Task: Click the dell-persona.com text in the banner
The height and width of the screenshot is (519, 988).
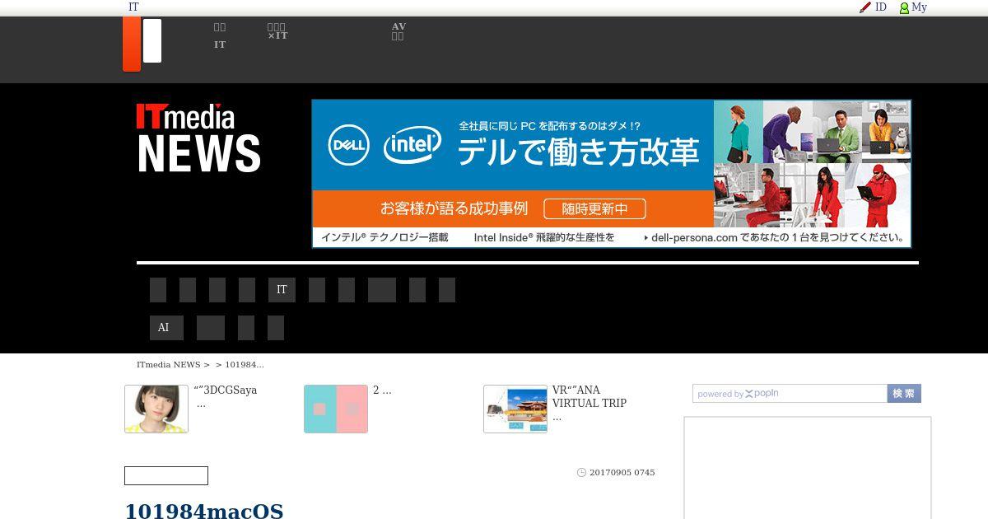Action: coord(694,237)
